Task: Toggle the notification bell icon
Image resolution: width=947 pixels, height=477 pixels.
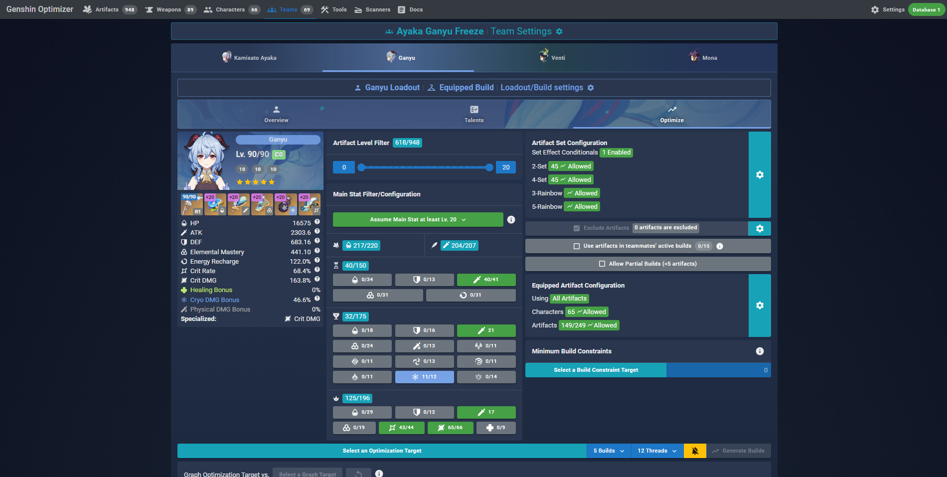Action: pyautogui.click(x=695, y=451)
